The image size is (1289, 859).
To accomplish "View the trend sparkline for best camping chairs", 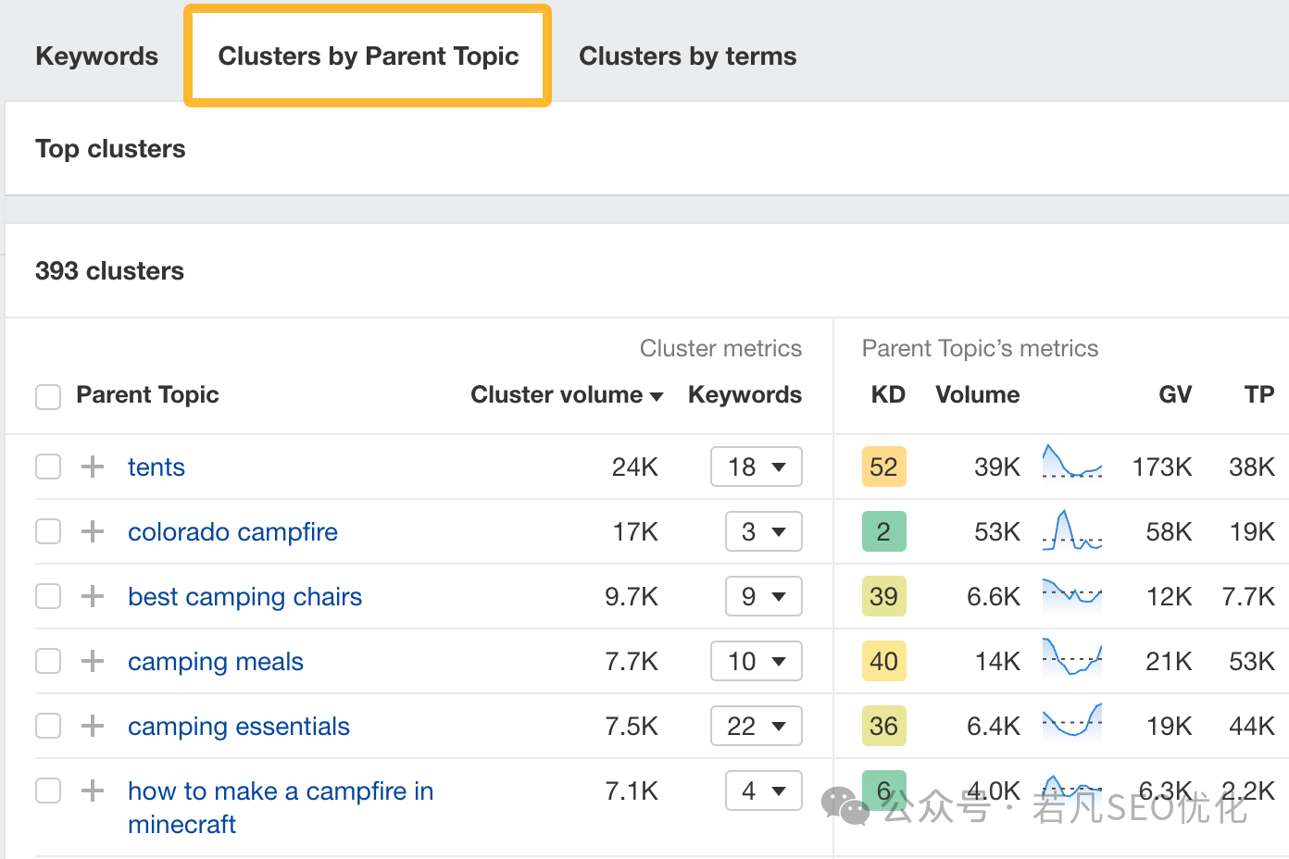I will [1072, 592].
